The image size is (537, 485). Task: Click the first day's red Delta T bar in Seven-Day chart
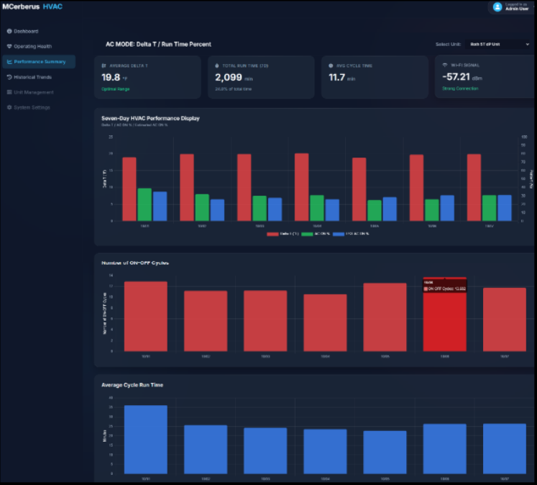click(129, 189)
